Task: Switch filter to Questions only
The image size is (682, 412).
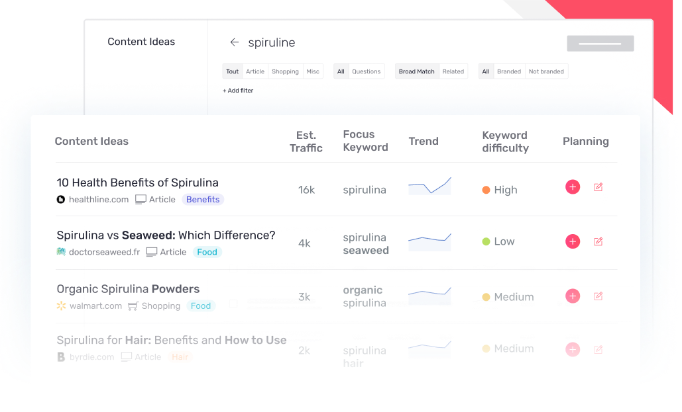Action: pos(367,71)
